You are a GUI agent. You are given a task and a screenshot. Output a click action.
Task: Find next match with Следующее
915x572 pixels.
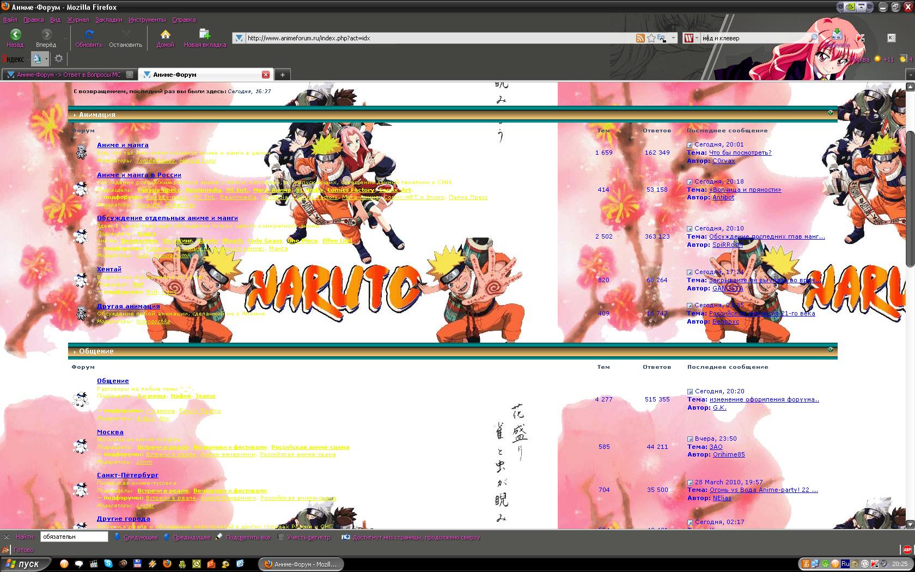pyautogui.click(x=136, y=537)
